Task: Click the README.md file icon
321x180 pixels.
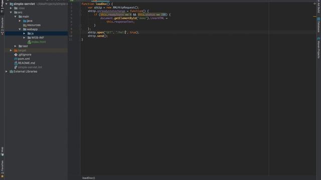Action: (x=16, y=63)
